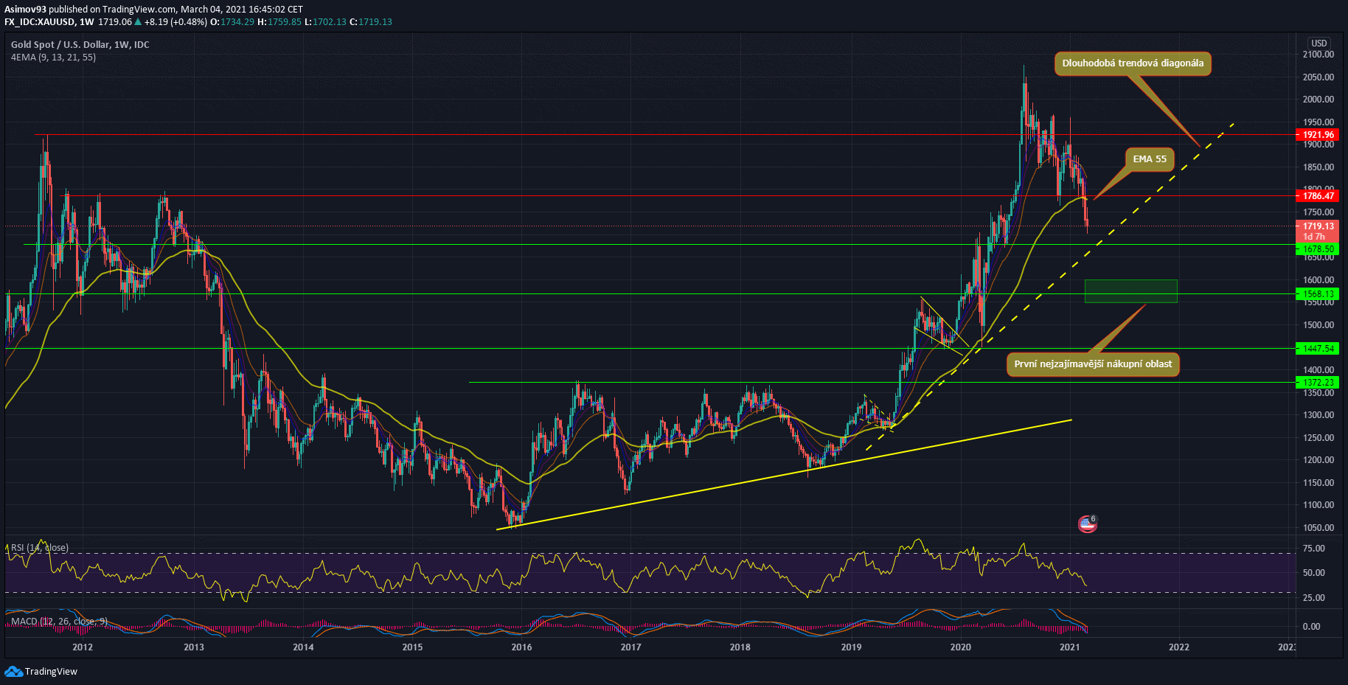
Task: Select the green 1372.23 price label
Action: click(x=1317, y=383)
